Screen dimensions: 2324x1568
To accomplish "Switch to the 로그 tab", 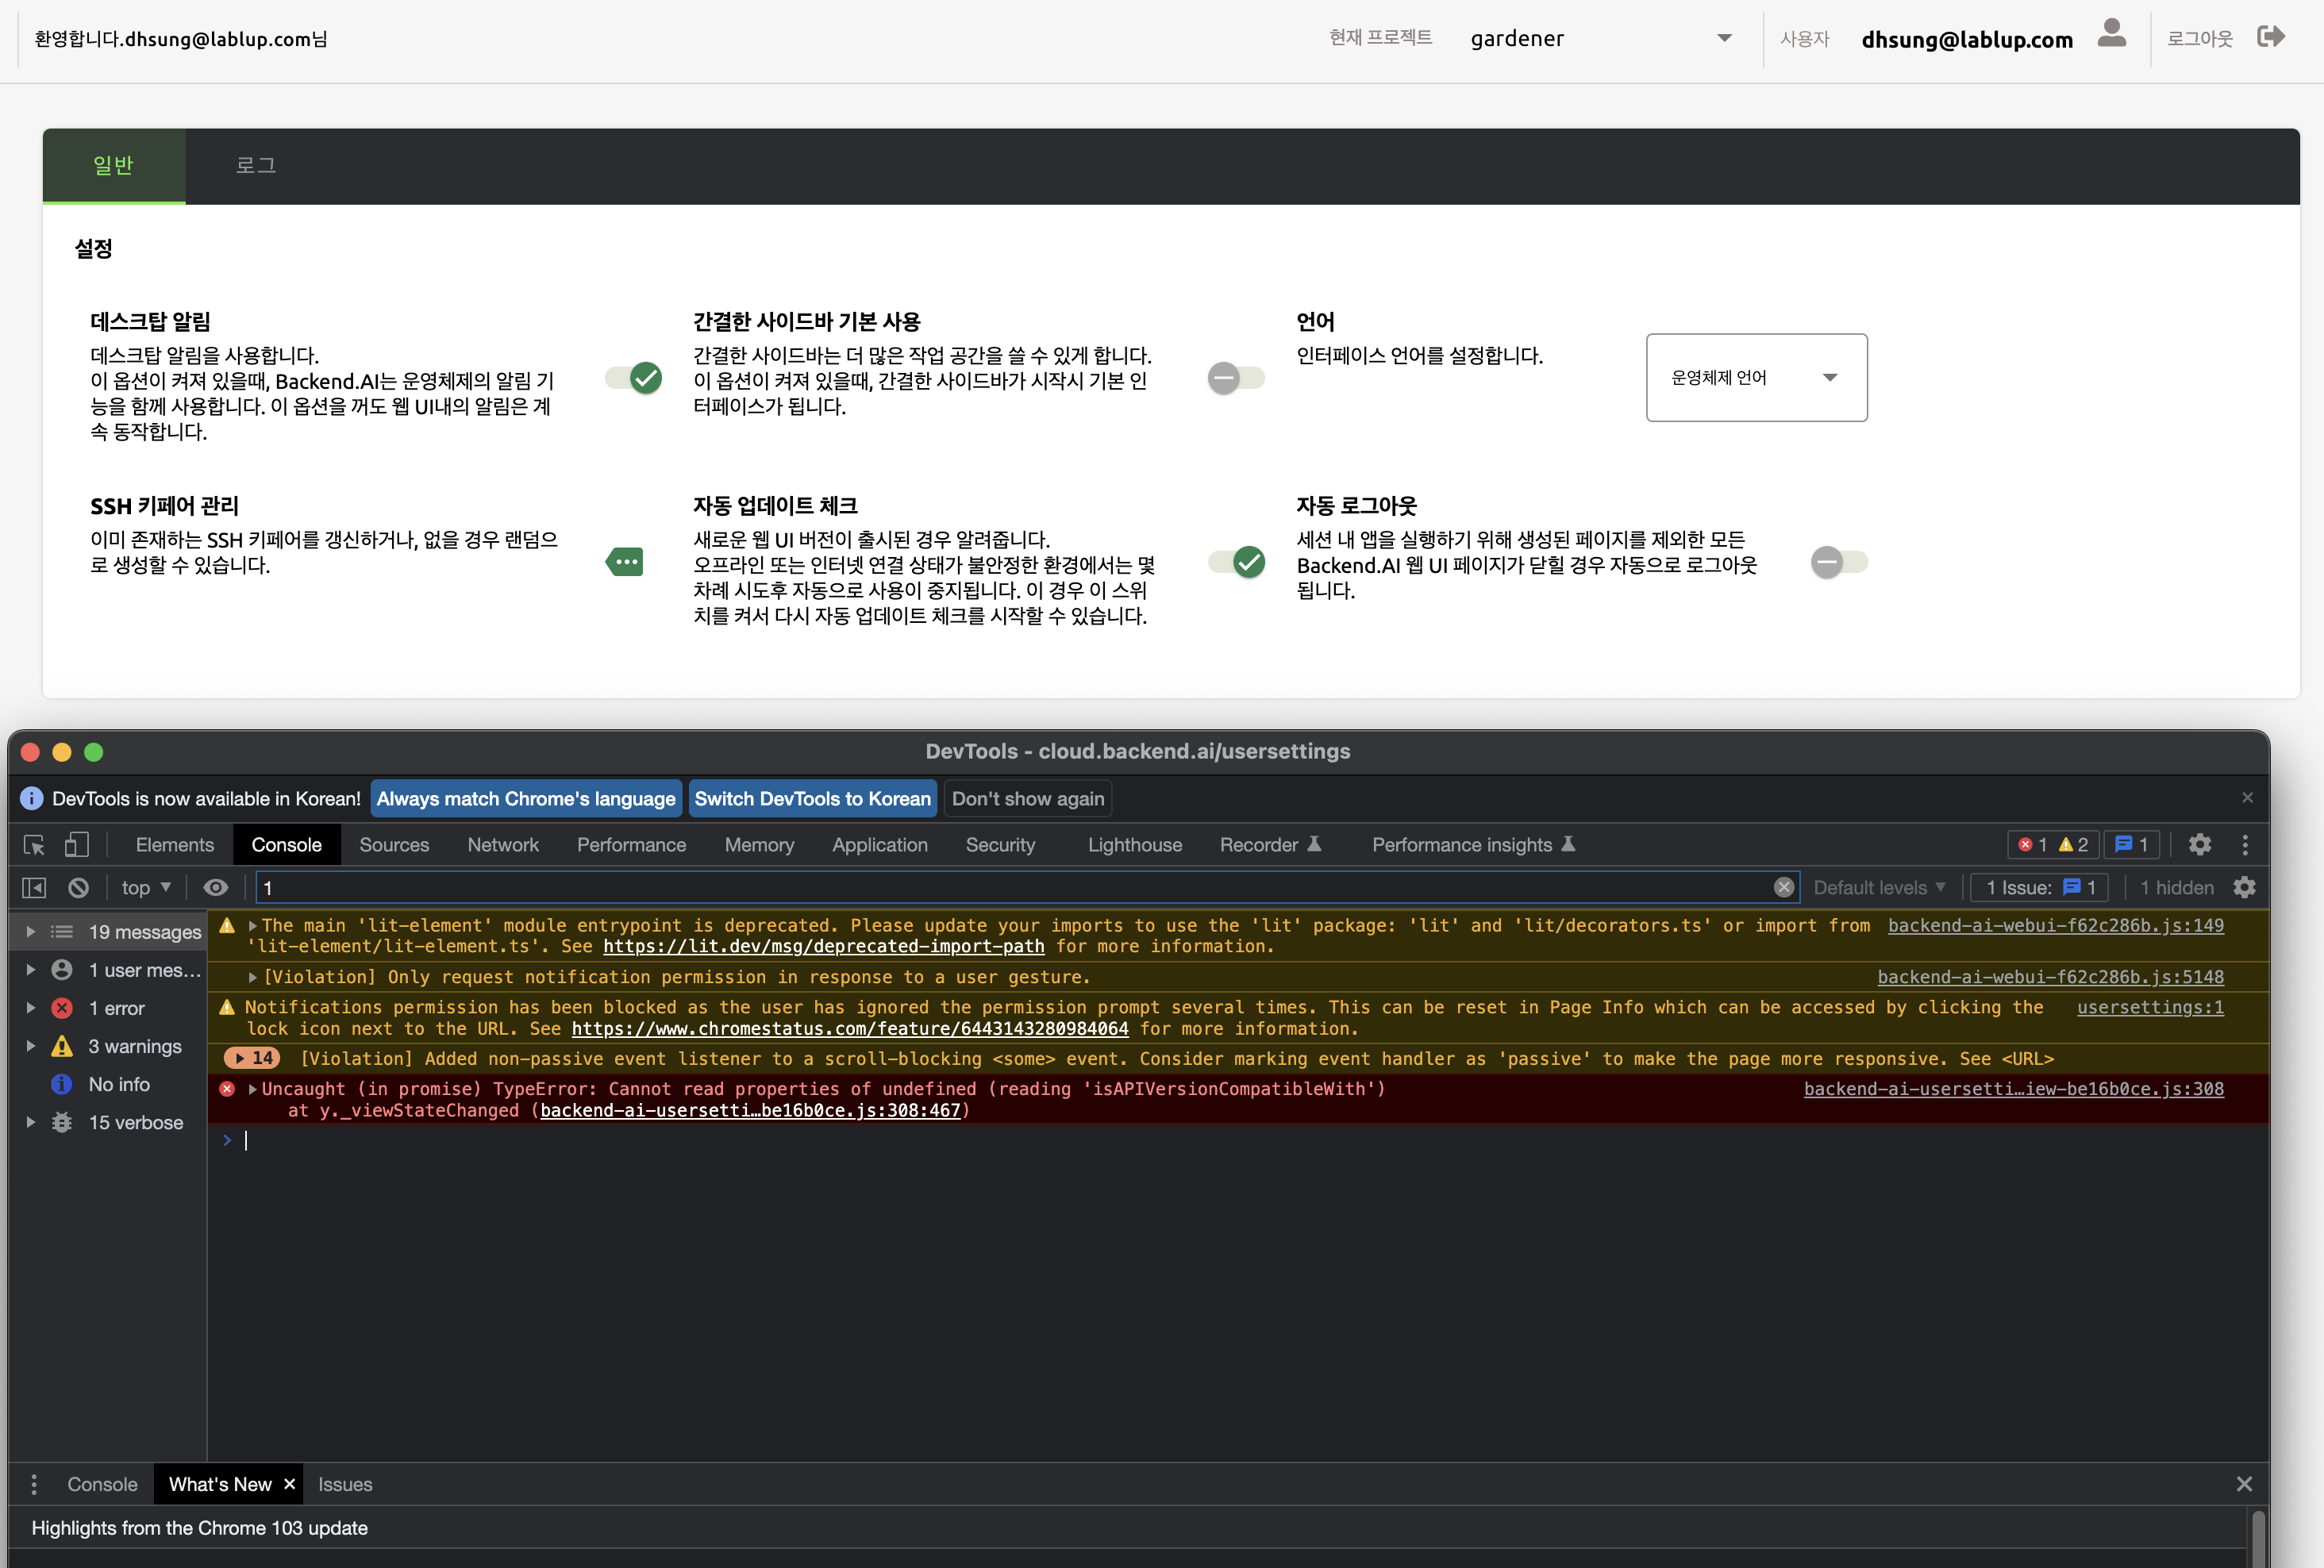I will coord(256,166).
